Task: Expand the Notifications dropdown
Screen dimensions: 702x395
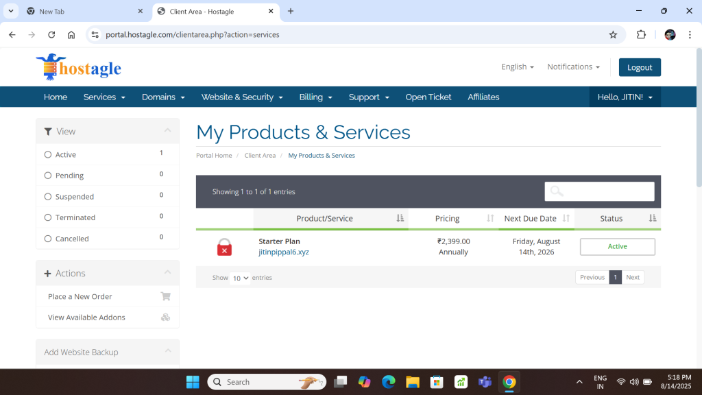Action: point(573,67)
